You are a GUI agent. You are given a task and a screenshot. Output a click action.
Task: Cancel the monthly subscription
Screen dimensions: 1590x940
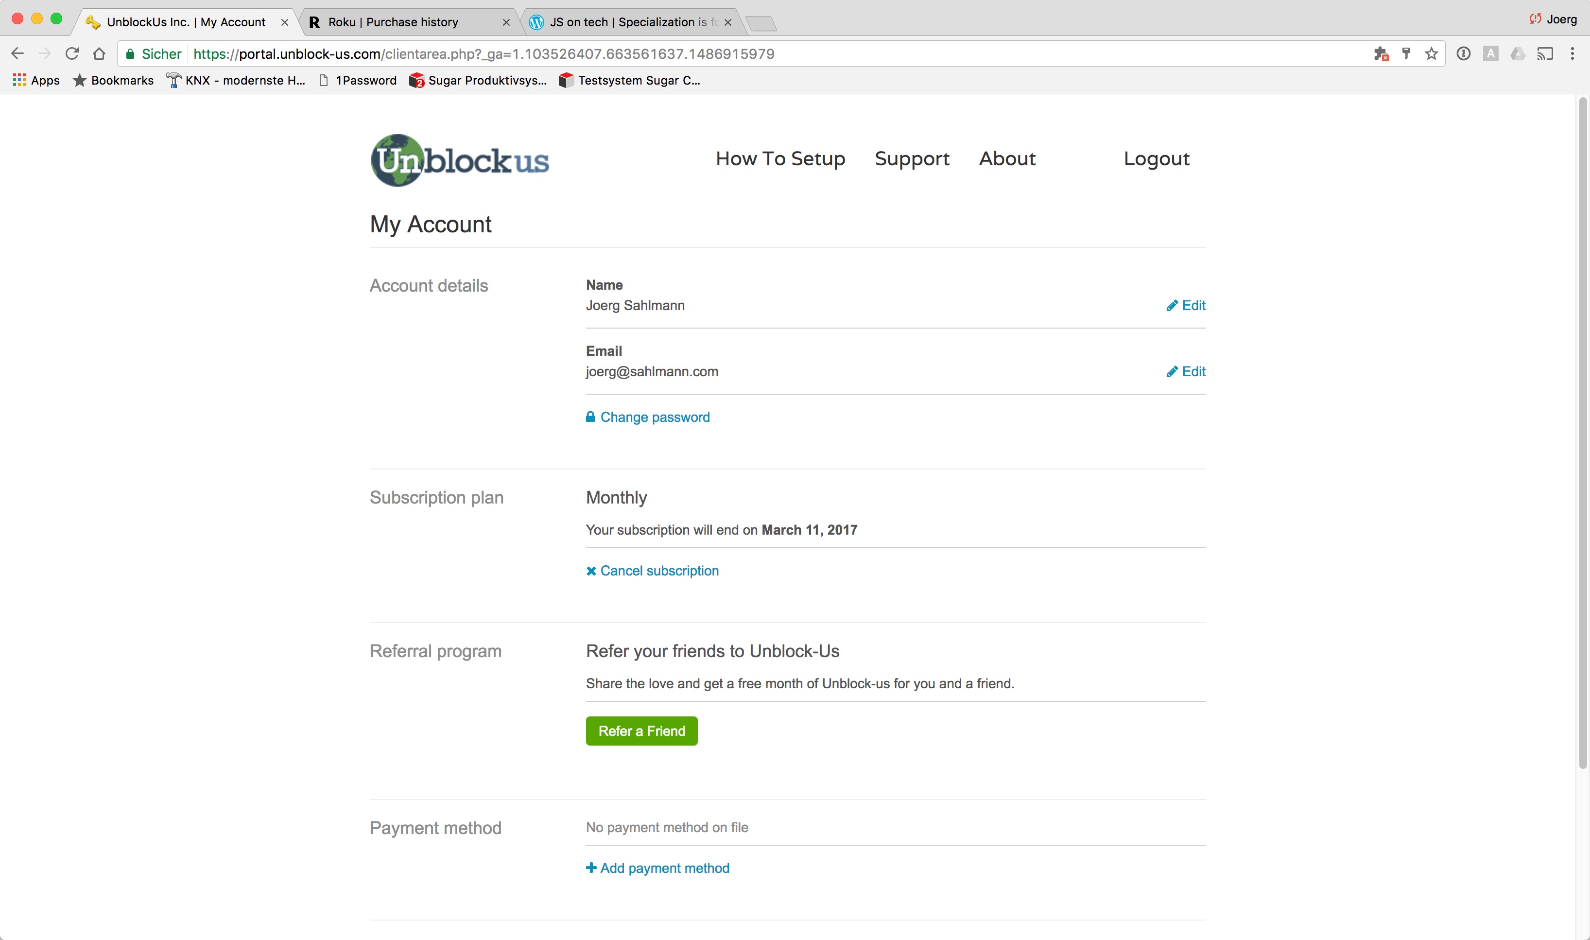pyautogui.click(x=652, y=571)
